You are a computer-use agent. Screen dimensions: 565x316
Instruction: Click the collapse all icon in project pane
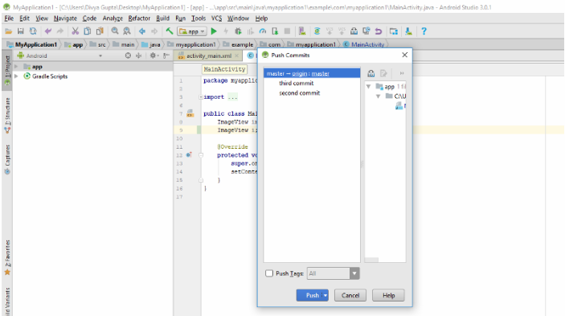(x=139, y=55)
